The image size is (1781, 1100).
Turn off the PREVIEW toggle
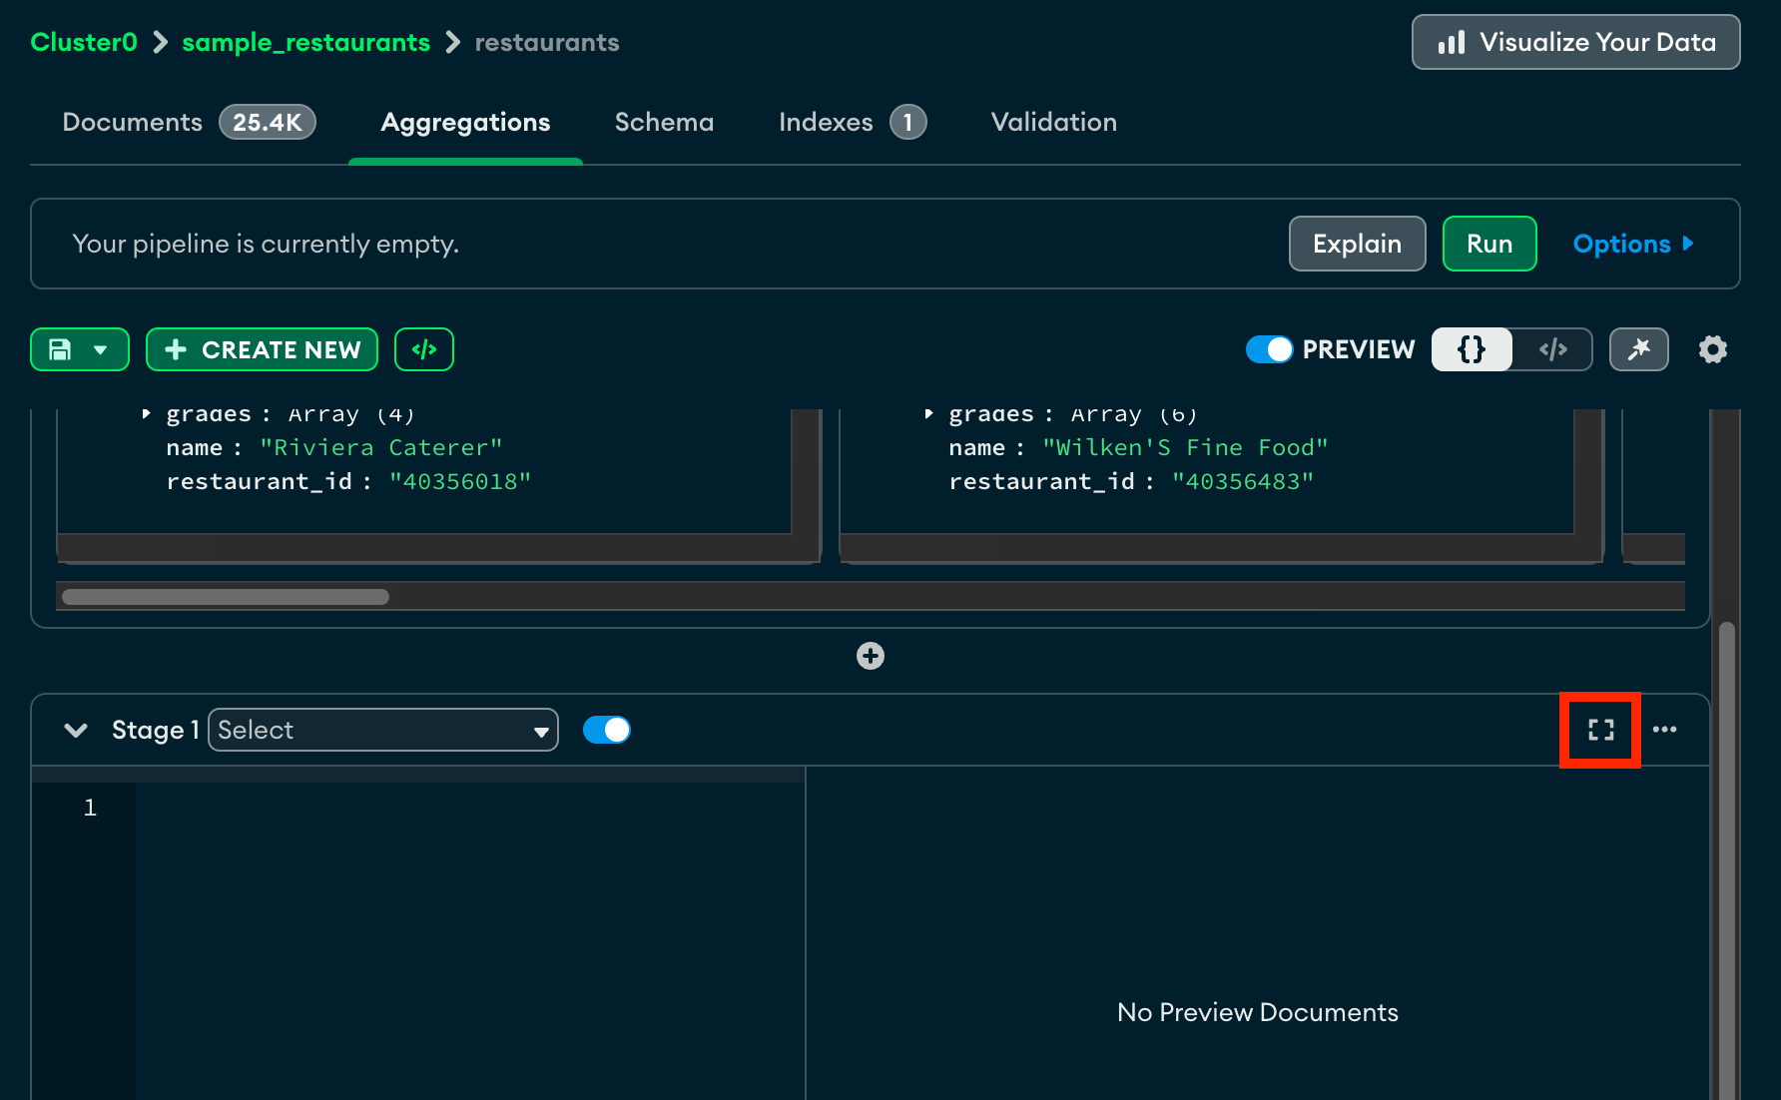pyautogui.click(x=1269, y=349)
